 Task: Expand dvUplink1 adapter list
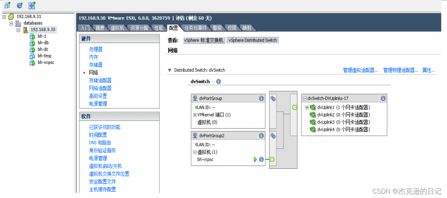tap(307, 107)
